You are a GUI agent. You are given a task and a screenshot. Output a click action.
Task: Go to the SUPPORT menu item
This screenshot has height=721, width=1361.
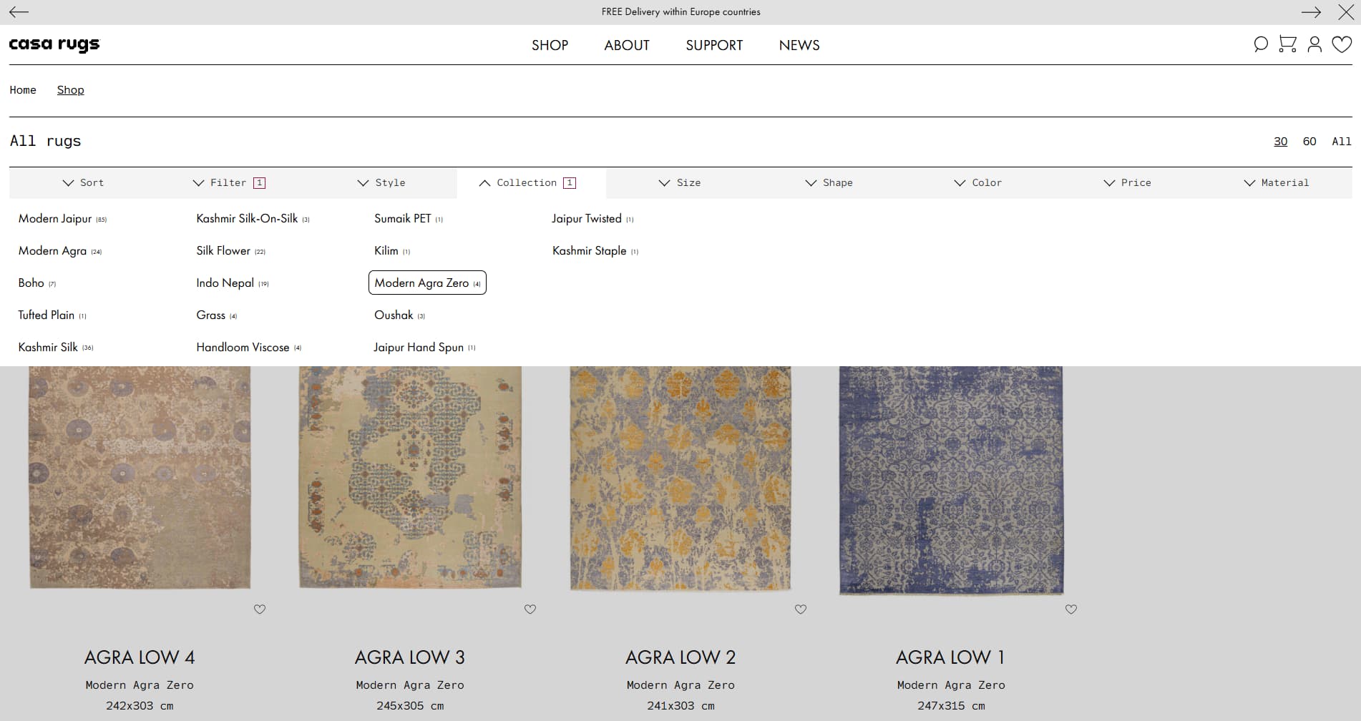point(714,45)
